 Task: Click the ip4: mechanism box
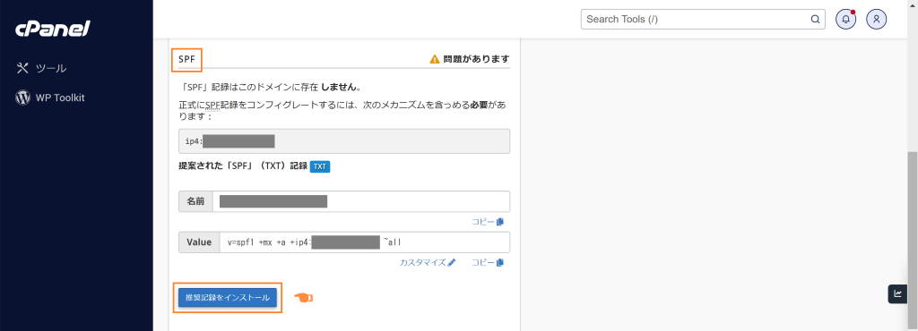pos(344,141)
